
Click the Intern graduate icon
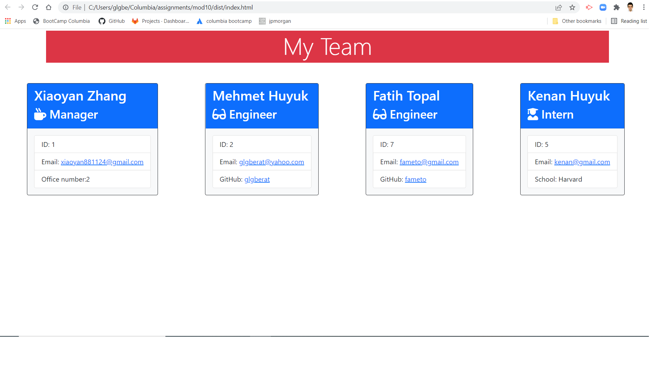point(533,114)
